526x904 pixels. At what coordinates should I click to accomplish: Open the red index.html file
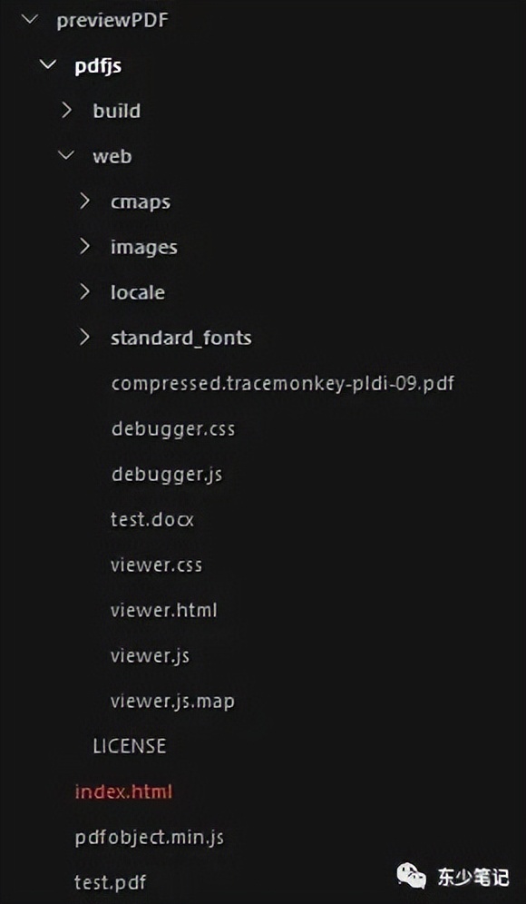tap(123, 791)
